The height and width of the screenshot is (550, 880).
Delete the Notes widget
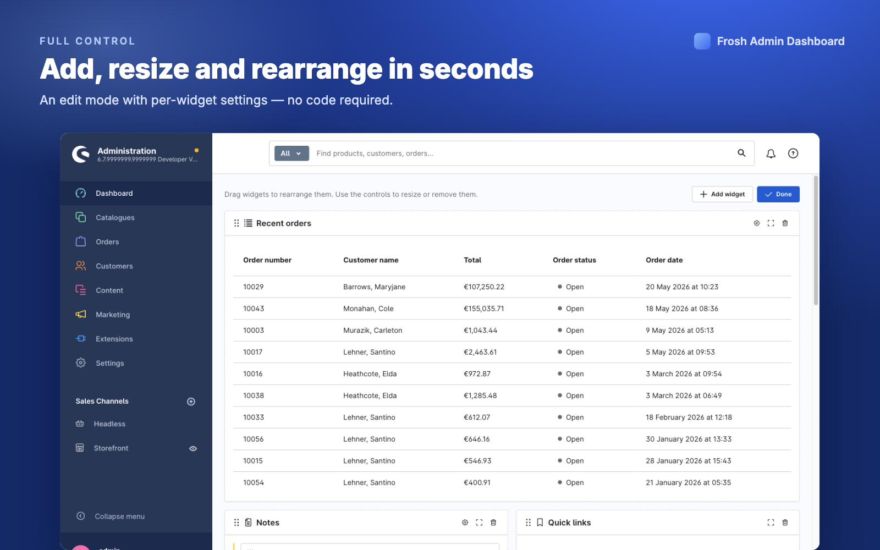(x=493, y=522)
